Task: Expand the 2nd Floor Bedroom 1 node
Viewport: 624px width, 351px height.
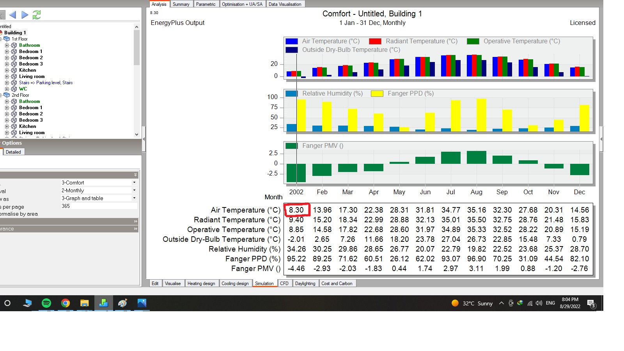Action: click(7, 108)
